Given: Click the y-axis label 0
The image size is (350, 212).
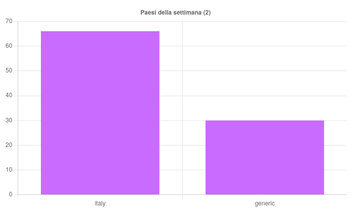Looking at the screenshot, I should [11, 194].
